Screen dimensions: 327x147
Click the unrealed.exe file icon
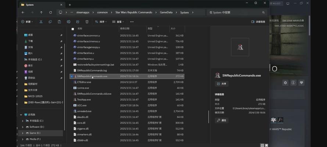click(75, 111)
